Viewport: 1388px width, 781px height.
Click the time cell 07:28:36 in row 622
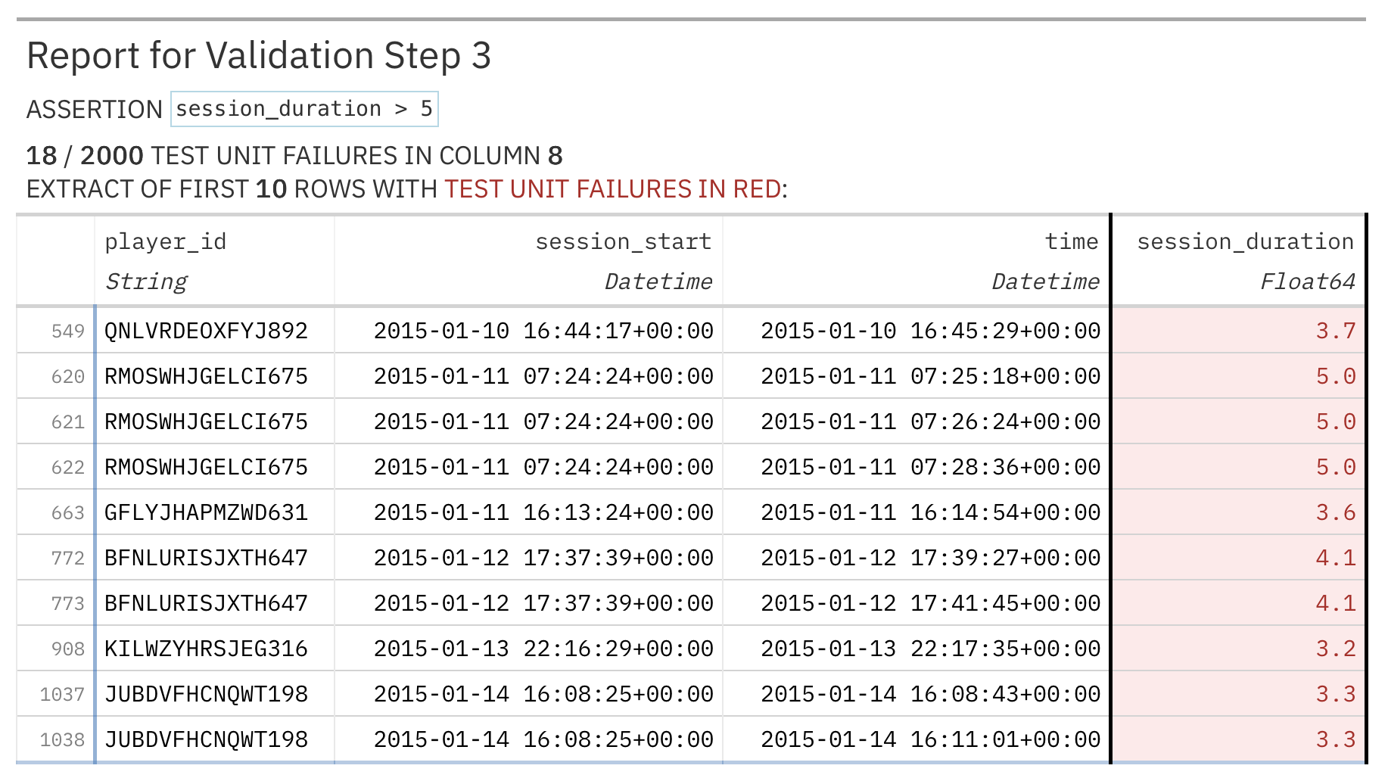930,468
